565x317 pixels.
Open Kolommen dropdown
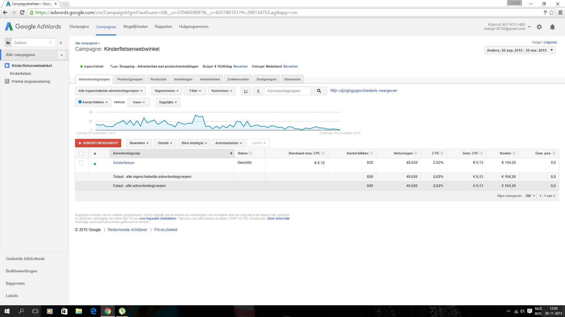point(222,91)
